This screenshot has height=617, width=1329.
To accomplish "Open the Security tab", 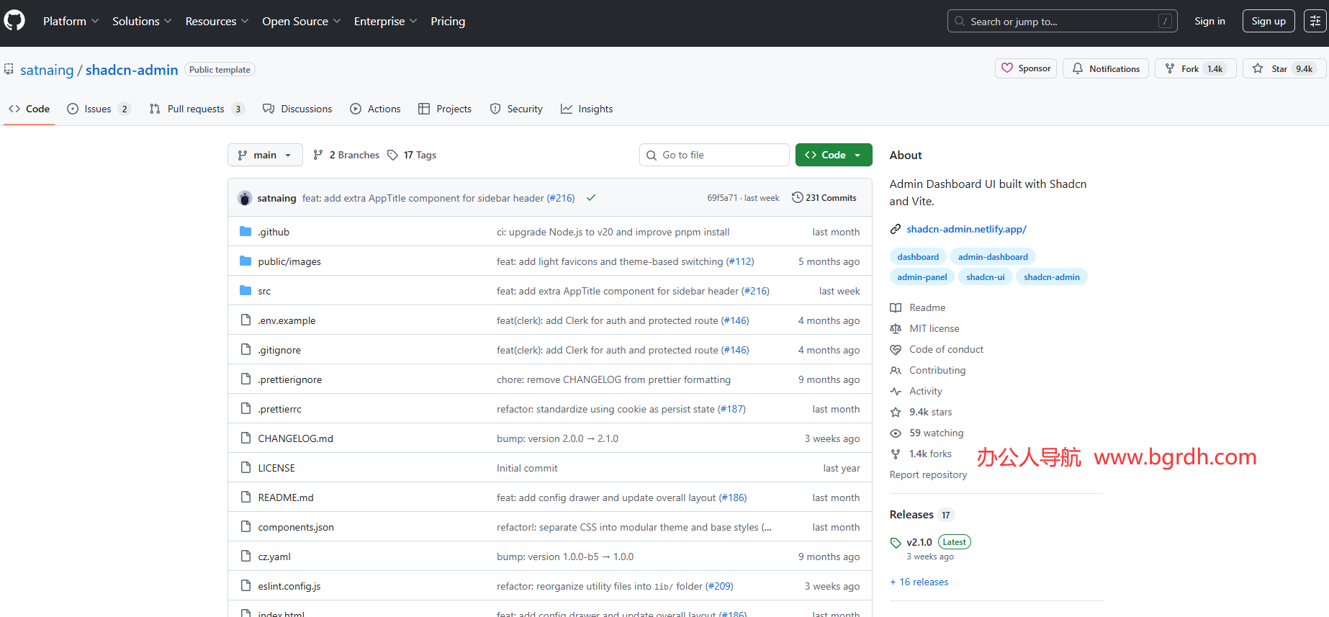I will (516, 109).
